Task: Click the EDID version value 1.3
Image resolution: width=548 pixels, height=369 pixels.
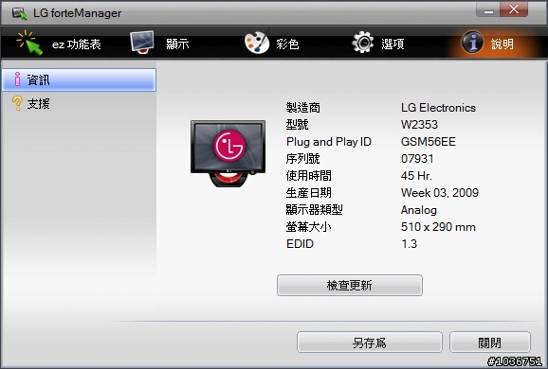Action: pos(409,244)
